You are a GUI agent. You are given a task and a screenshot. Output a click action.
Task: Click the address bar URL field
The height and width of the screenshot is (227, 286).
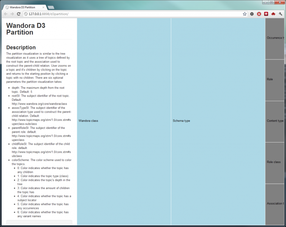coord(133,14)
